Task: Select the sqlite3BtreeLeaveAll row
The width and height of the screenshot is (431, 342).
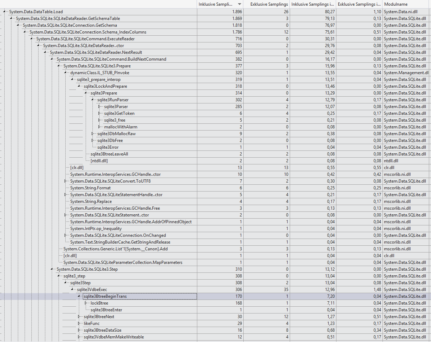Action: [x=108, y=154]
